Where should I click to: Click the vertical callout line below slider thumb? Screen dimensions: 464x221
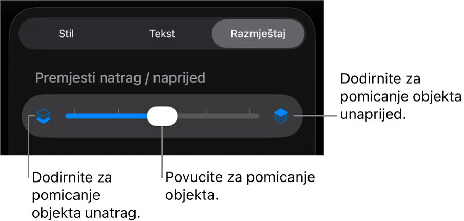(162, 152)
